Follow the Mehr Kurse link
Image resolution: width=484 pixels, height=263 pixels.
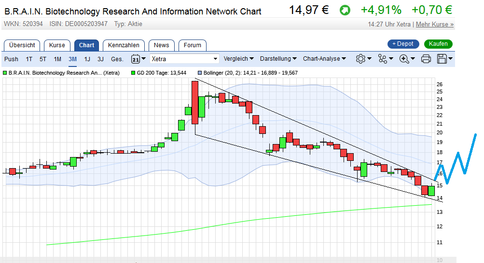click(x=434, y=24)
